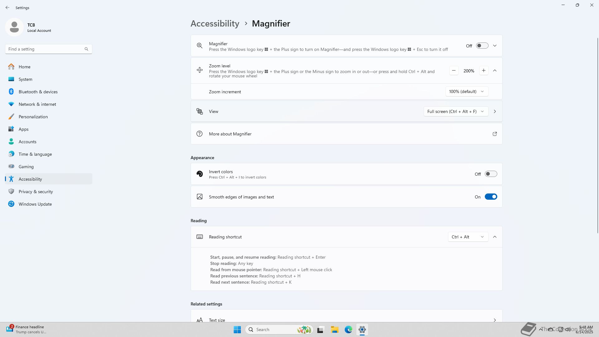Open Microsoft Edge from the taskbar
The width and height of the screenshot is (599, 337).
pyautogui.click(x=348, y=330)
